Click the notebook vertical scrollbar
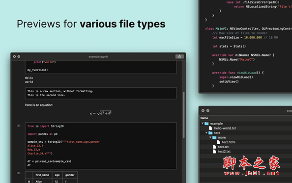The height and width of the screenshot is (183, 292). pyautogui.click(x=184, y=115)
